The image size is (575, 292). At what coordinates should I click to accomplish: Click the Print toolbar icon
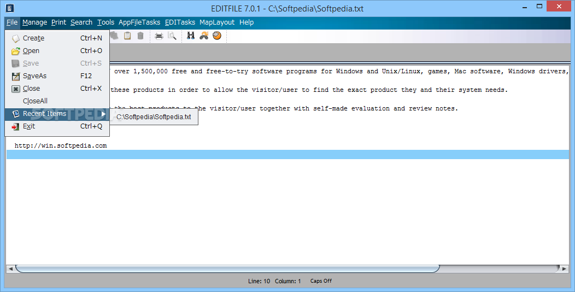[x=159, y=36]
